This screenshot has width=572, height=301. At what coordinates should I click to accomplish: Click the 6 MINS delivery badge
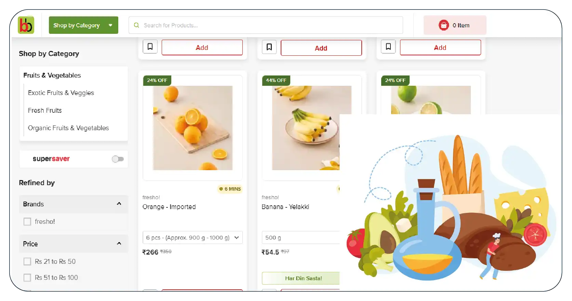pos(230,189)
